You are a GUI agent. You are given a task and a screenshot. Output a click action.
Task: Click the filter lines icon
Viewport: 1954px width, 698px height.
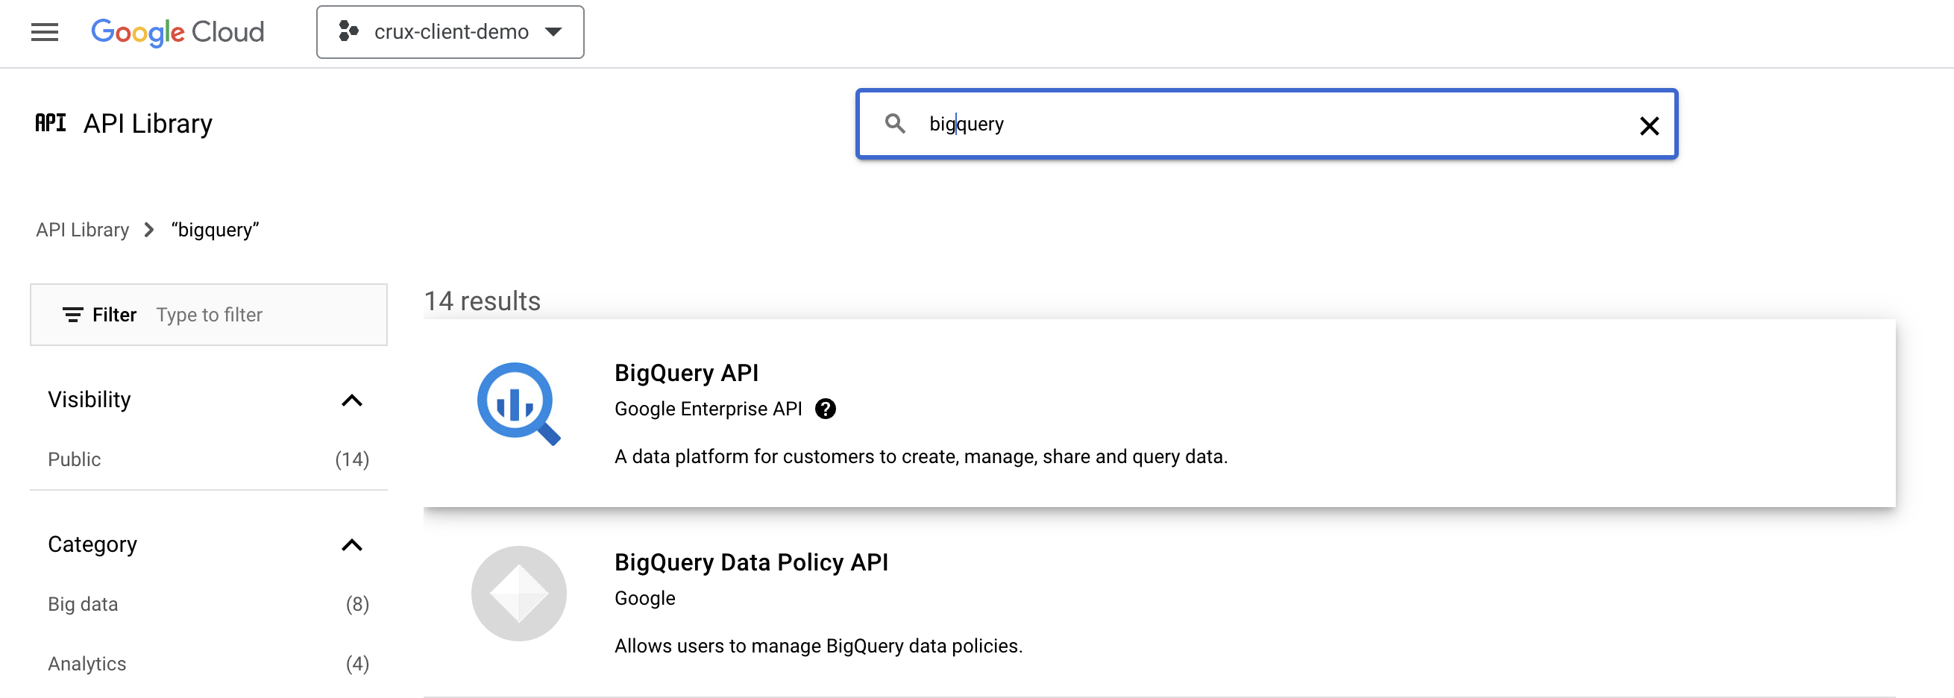73,315
